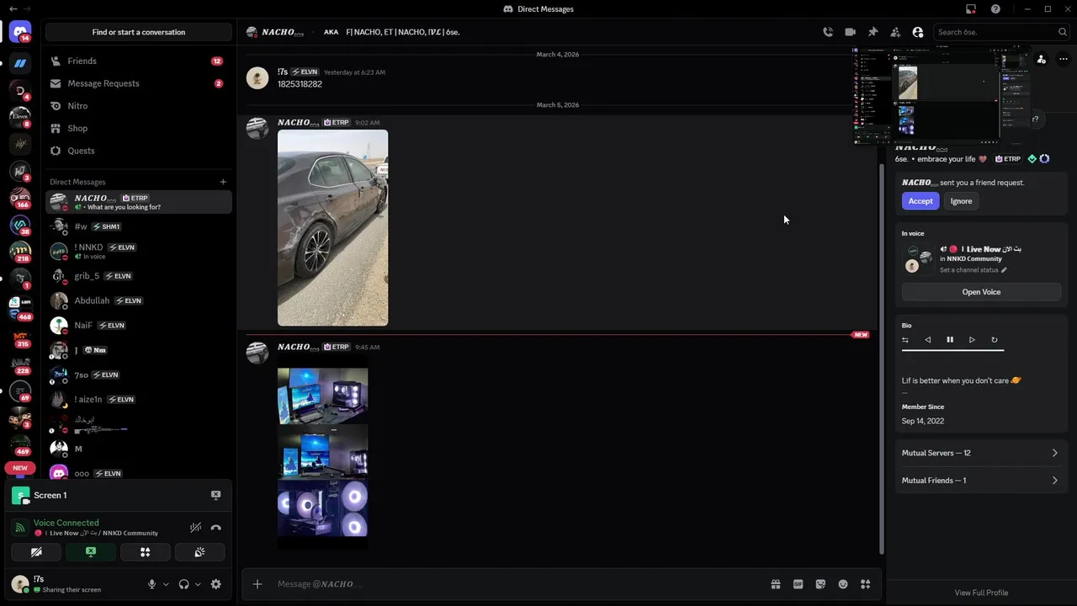The image size is (1077, 606).
Task: Open DM with grib_5
Action: pos(139,276)
